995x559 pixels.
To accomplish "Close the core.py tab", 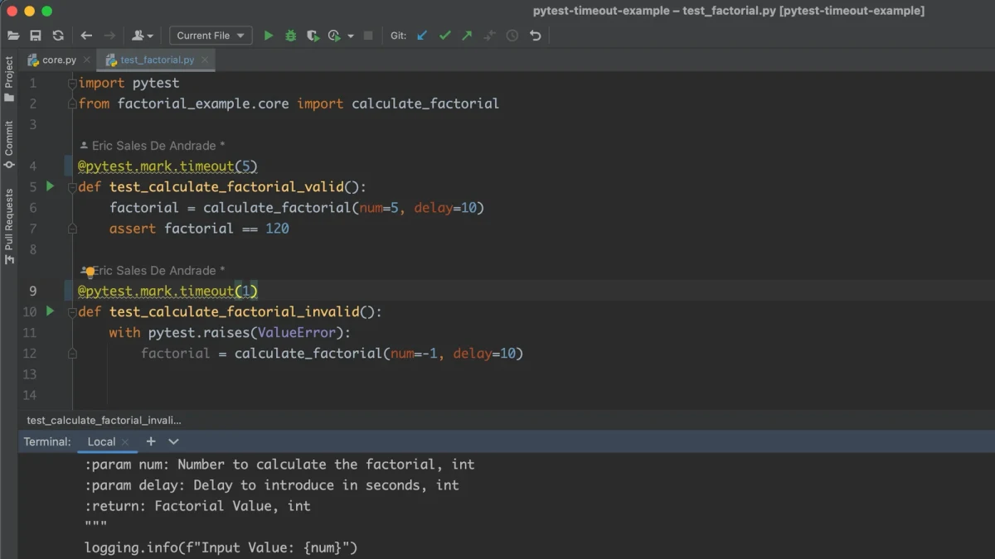I will 87,60.
